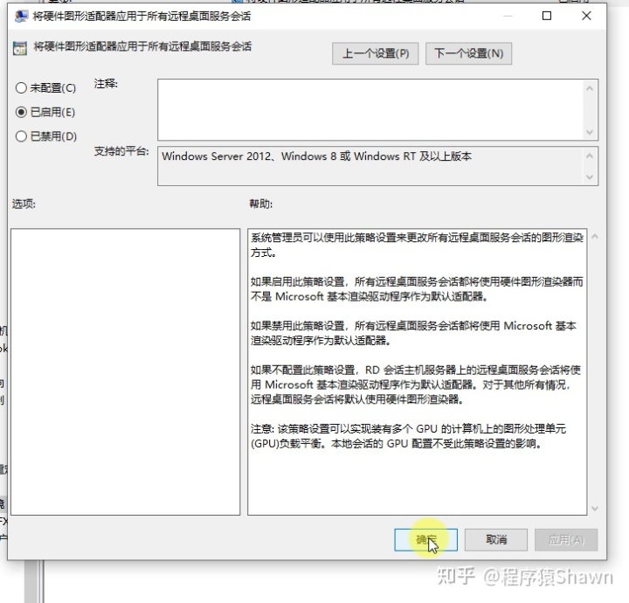The image size is (629, 603).
Task: Click the 选项: label
Action: [24, 204]
